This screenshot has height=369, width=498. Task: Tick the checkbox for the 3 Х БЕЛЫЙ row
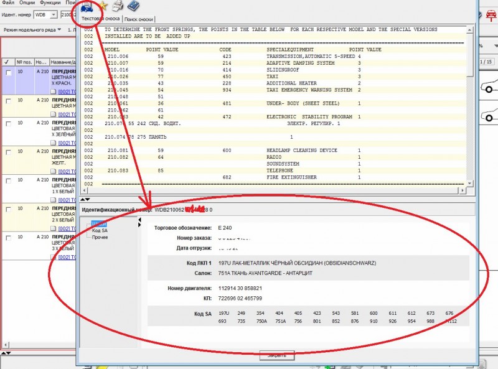[9, 238]
